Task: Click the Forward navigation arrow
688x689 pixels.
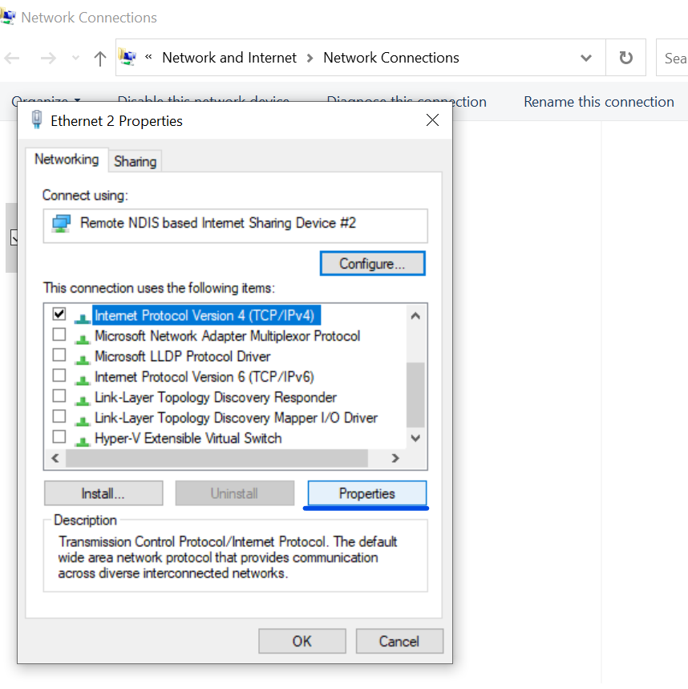Action: click(48, 58)
